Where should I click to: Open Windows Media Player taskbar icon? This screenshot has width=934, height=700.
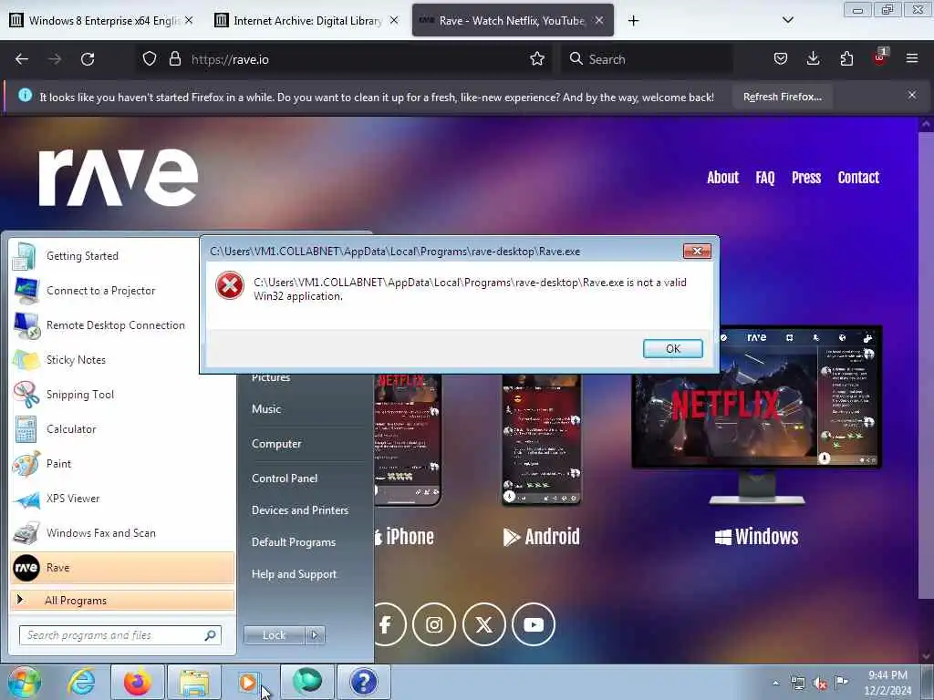(x=250, y=682)
